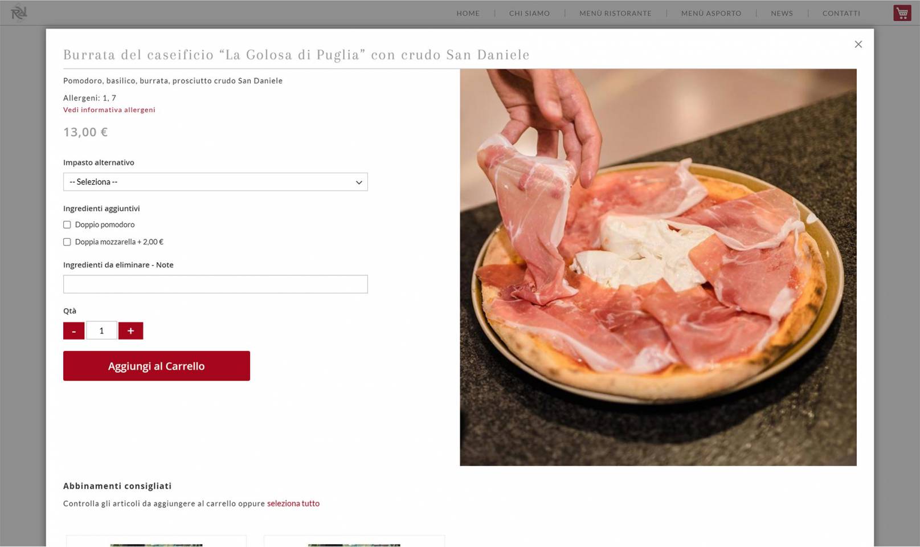Open the Menù Ristorante section
Image resolution: width=920 pixels, height=547 pixels.
coord(615,13)
